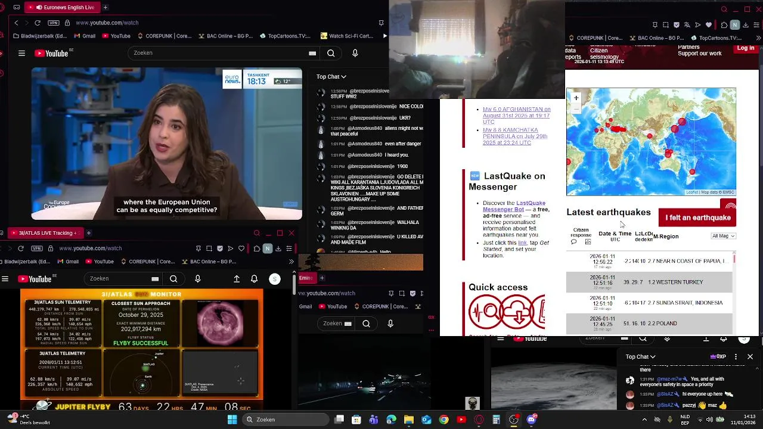Click Zoeken search field in Euronews YouTube
The height and width of the screenshot is (429, 763).
[x=218, y=53]
